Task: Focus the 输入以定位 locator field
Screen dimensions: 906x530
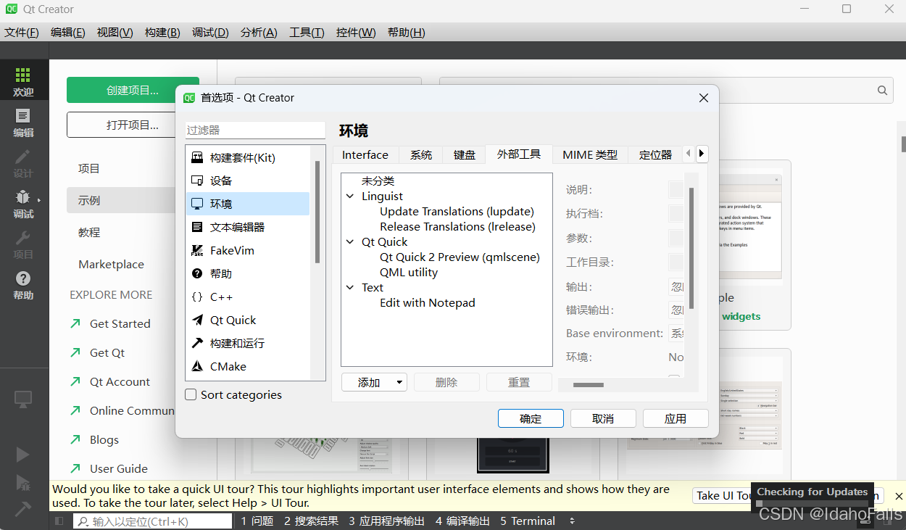Action: 153,521
